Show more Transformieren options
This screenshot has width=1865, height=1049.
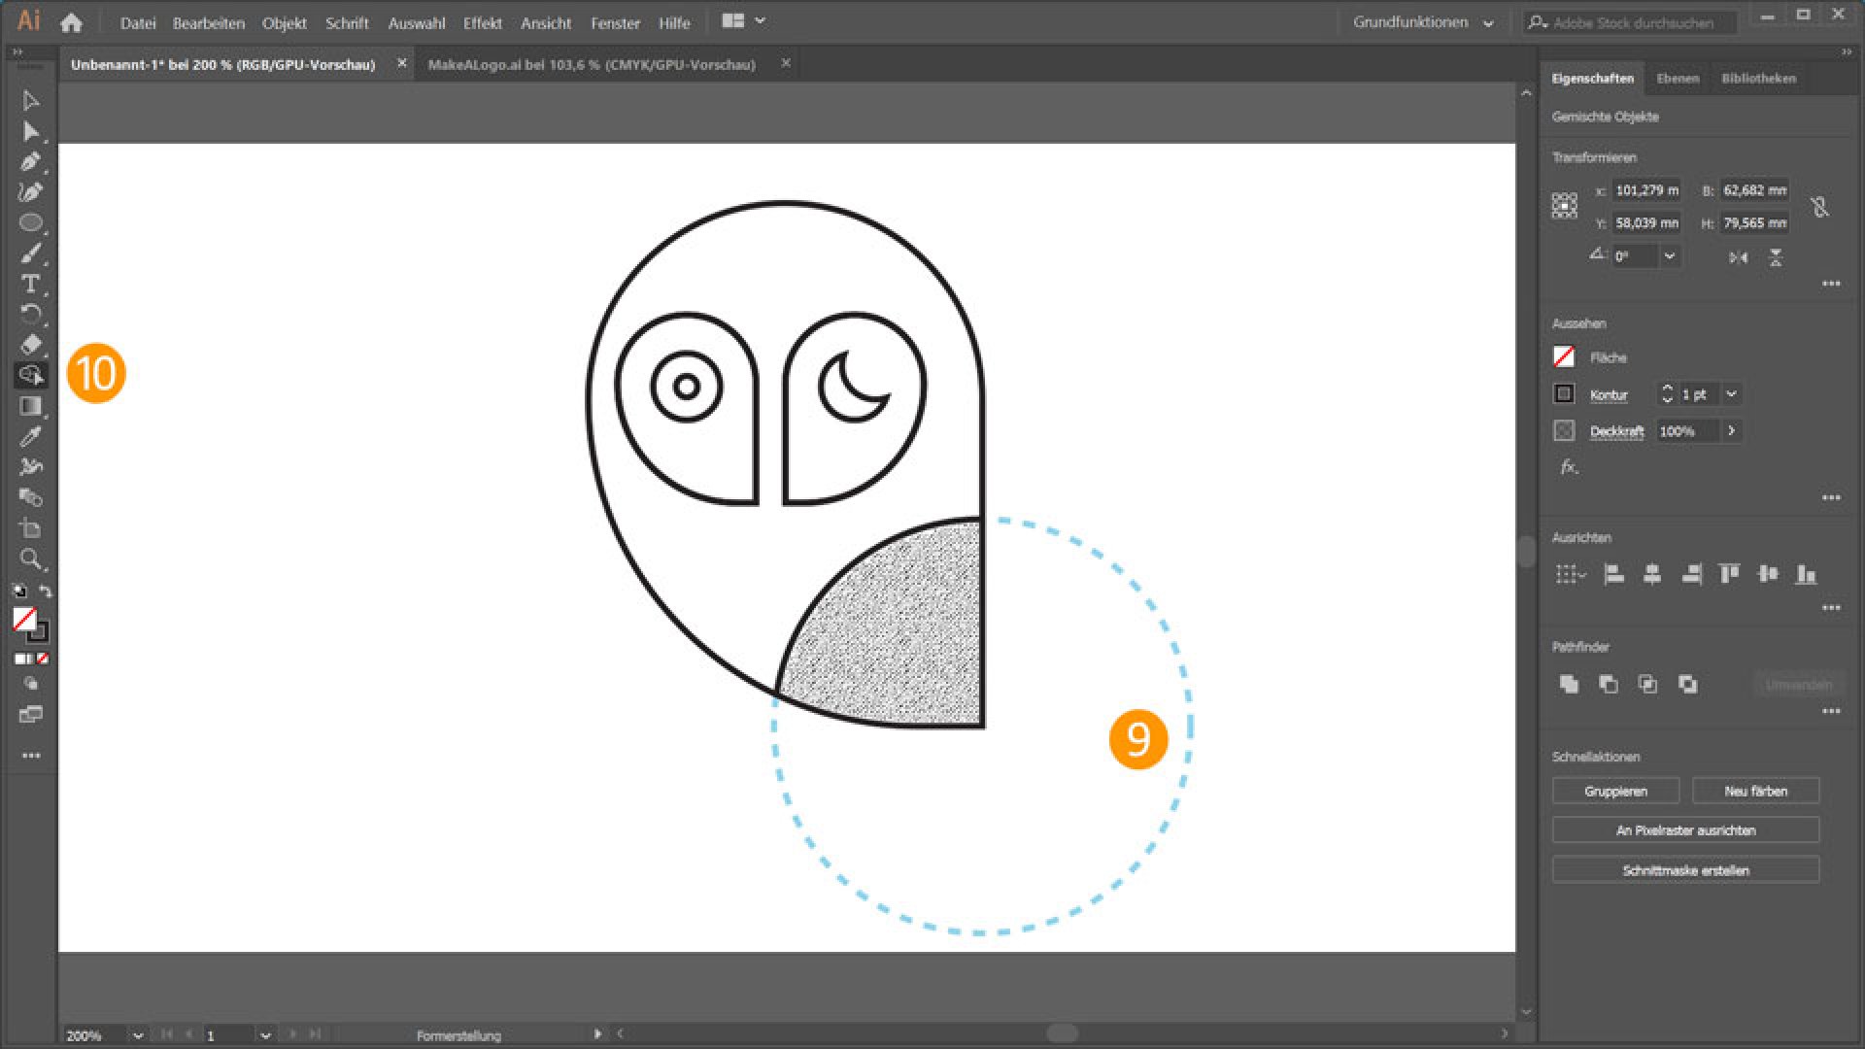coord(1831,284)
